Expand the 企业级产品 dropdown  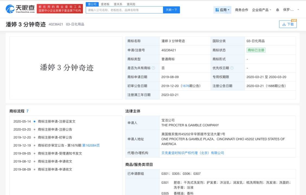pos(262,10)
